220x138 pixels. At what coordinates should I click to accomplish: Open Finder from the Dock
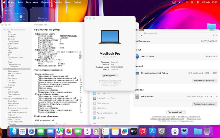pyautogui.click(x=13, y=131)
